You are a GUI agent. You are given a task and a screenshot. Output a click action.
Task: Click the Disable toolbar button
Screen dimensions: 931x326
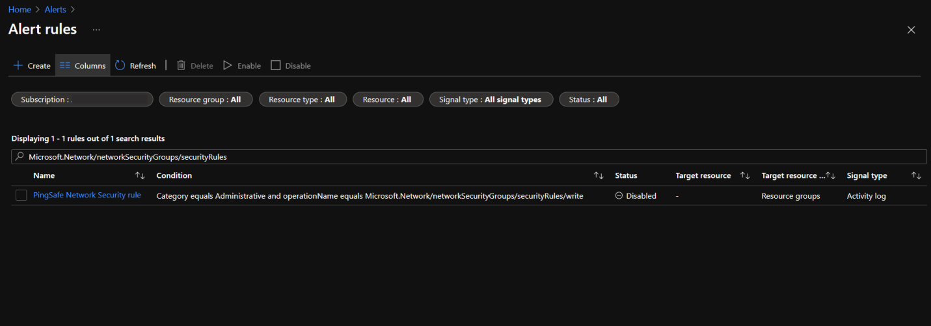click(291, 66)
